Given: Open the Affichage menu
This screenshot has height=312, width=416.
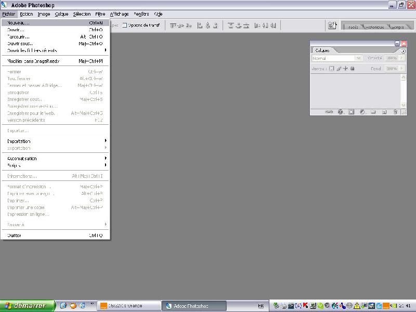Looking at the screenshot, I should point(119,14).
